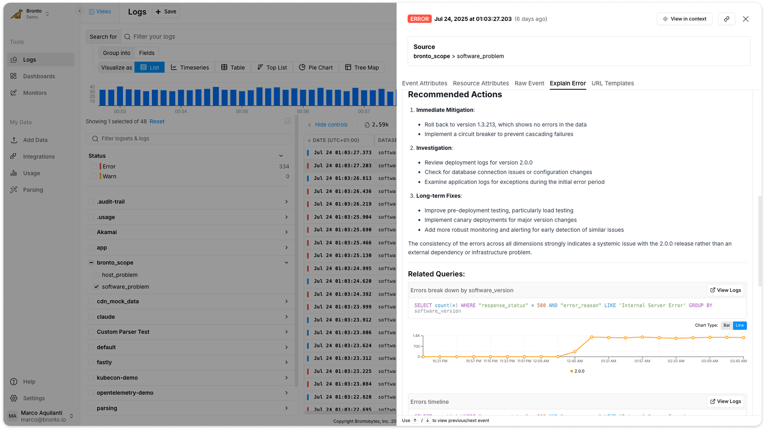Expand .usage logset

coord(286,217)
